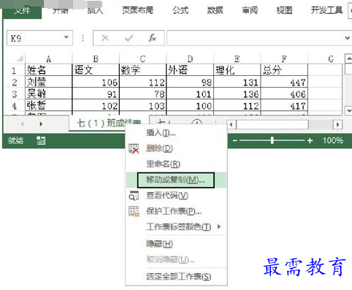Choose 选定全部工作表(S) menu item
Viewport: 352px width, 290px height.
pyautogui.click(x=176, y=277)
